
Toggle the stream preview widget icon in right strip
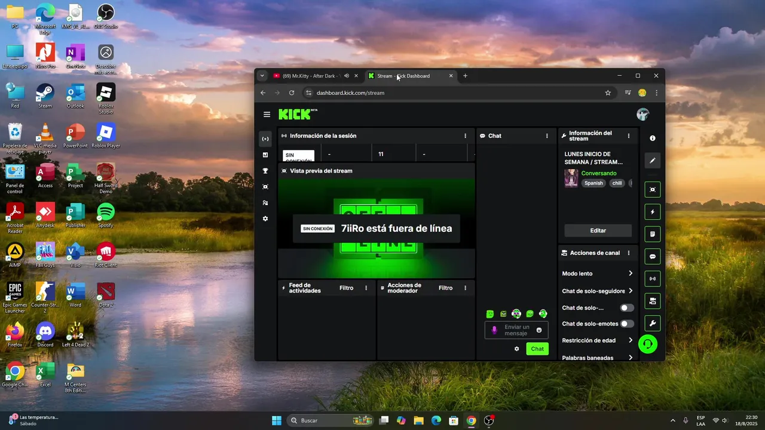click(652, 189)
